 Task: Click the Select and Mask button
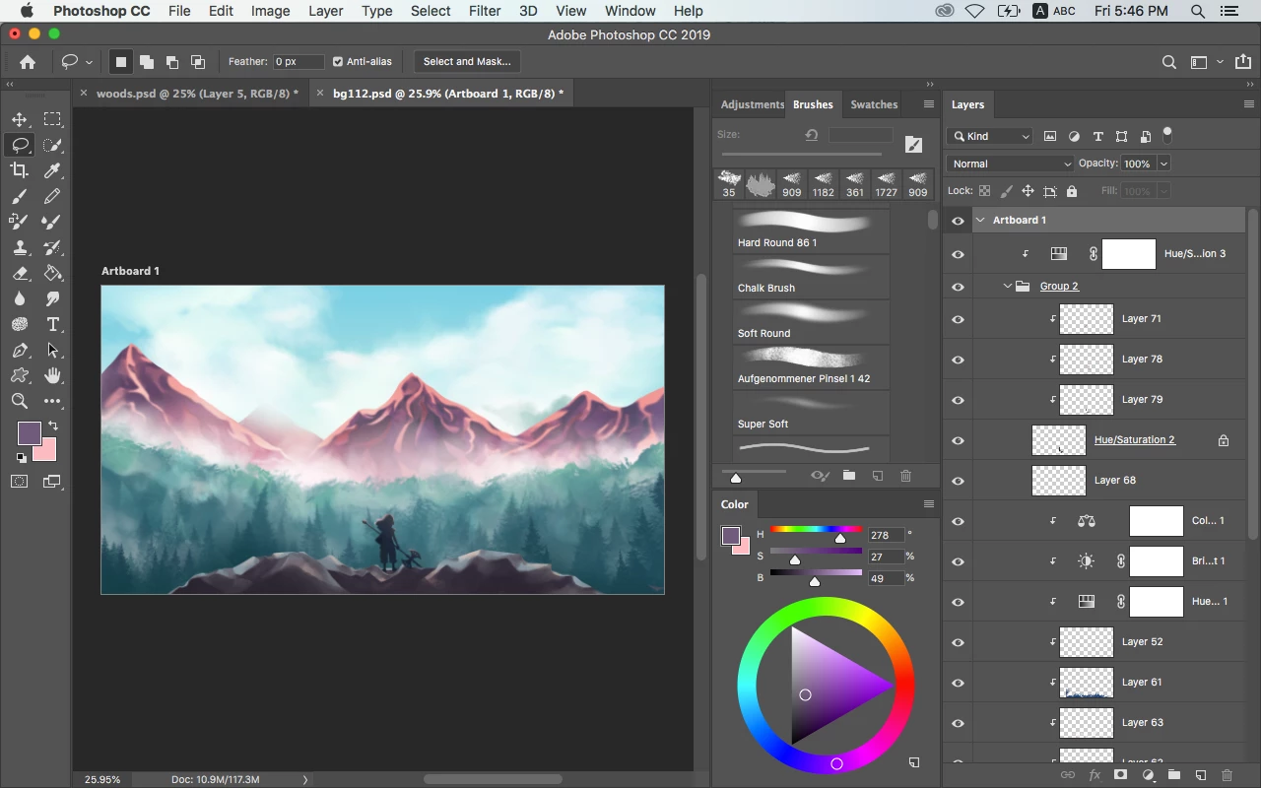(x=467, y=61)
